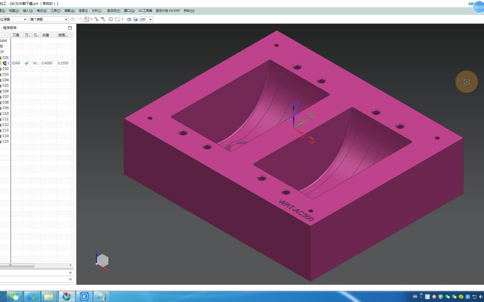Click the 0.4000 stock value

[47, 63]
